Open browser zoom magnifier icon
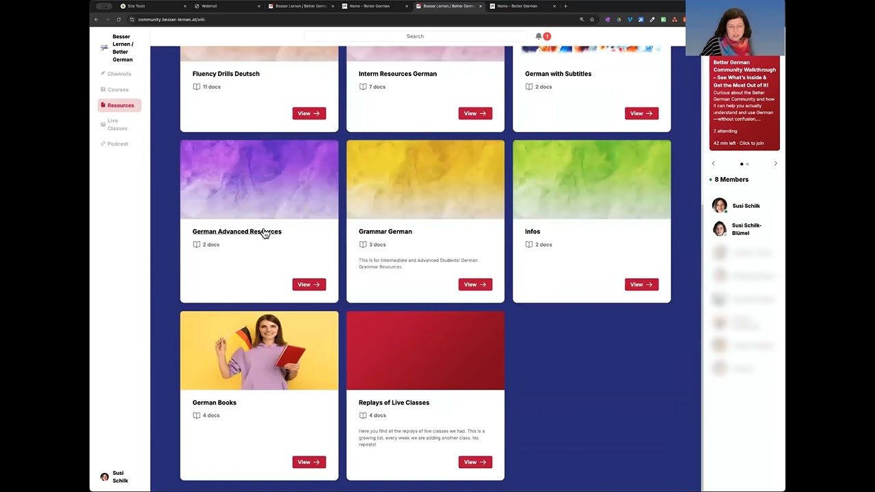 [582, 19]
